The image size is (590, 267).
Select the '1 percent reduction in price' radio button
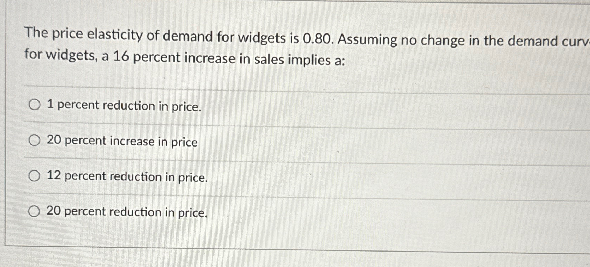coord(34,105)
